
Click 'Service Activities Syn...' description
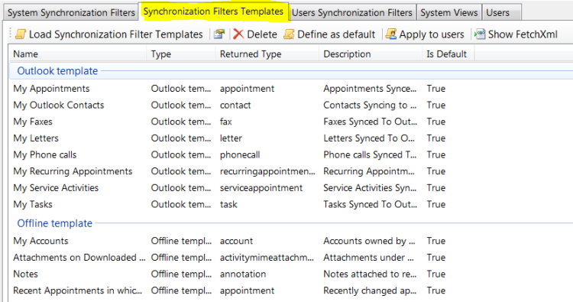(x=370, y=187)
